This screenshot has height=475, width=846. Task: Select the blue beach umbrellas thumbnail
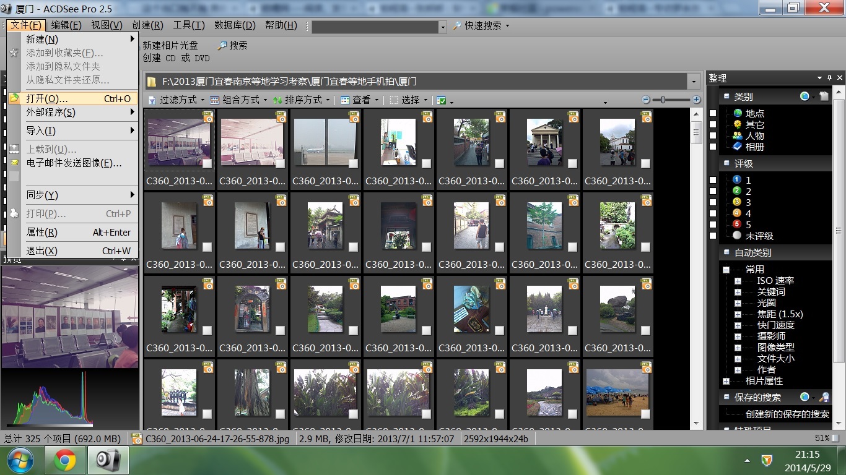(617, 393)
